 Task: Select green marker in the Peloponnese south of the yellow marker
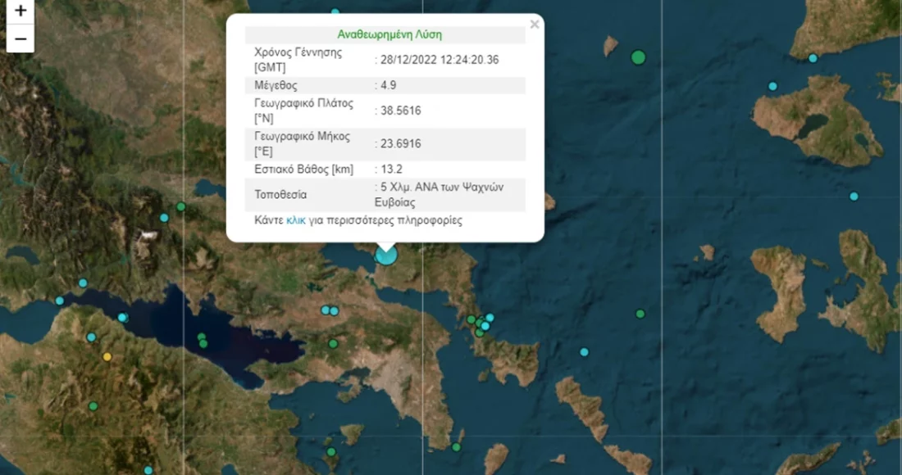[x=93, y=406]
